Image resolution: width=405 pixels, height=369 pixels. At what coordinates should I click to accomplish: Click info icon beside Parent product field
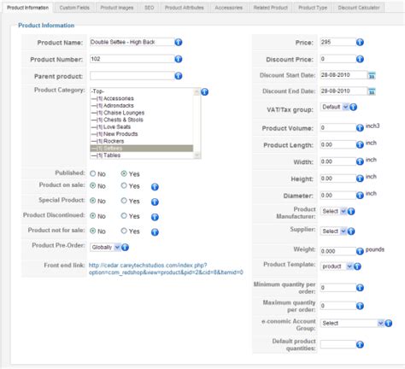pyautogui.click(x=179, y=76)
